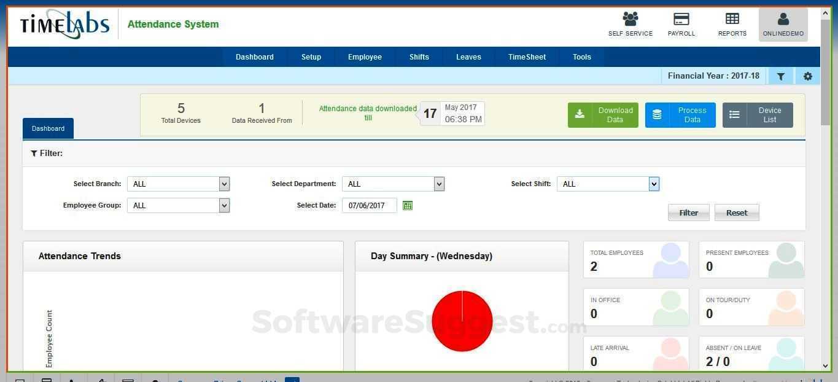The width and height of the screenshot is (838, 382).
Task: Open the calendar date picker icon
Action: [408, 206]
